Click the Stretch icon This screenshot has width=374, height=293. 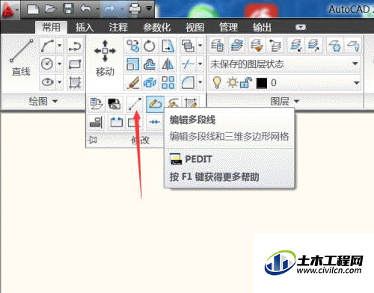(168, 46)
